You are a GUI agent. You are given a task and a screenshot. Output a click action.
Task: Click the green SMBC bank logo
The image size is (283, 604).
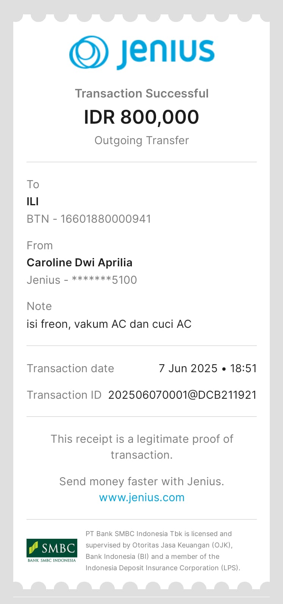coord(52,550)
